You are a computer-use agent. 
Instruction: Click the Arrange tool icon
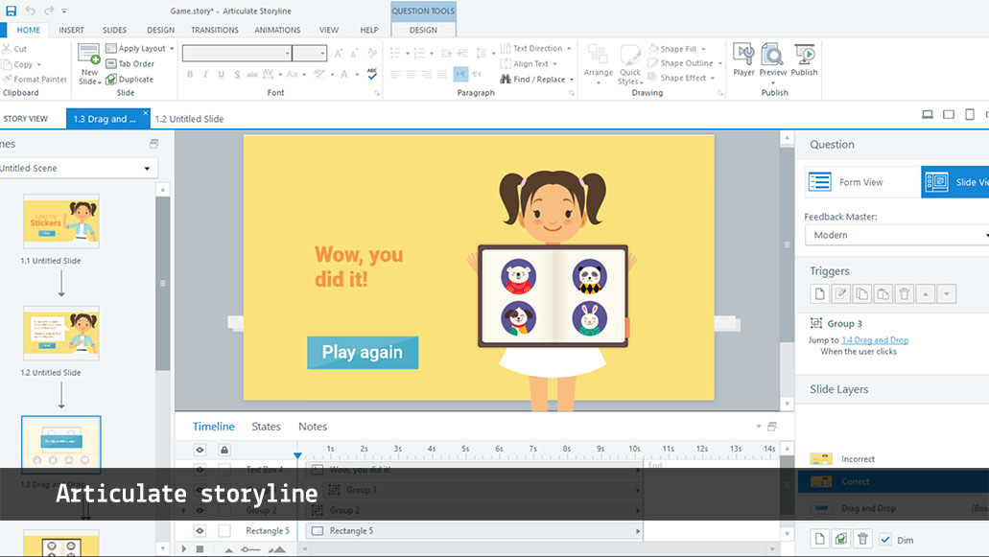pos(598,61)
